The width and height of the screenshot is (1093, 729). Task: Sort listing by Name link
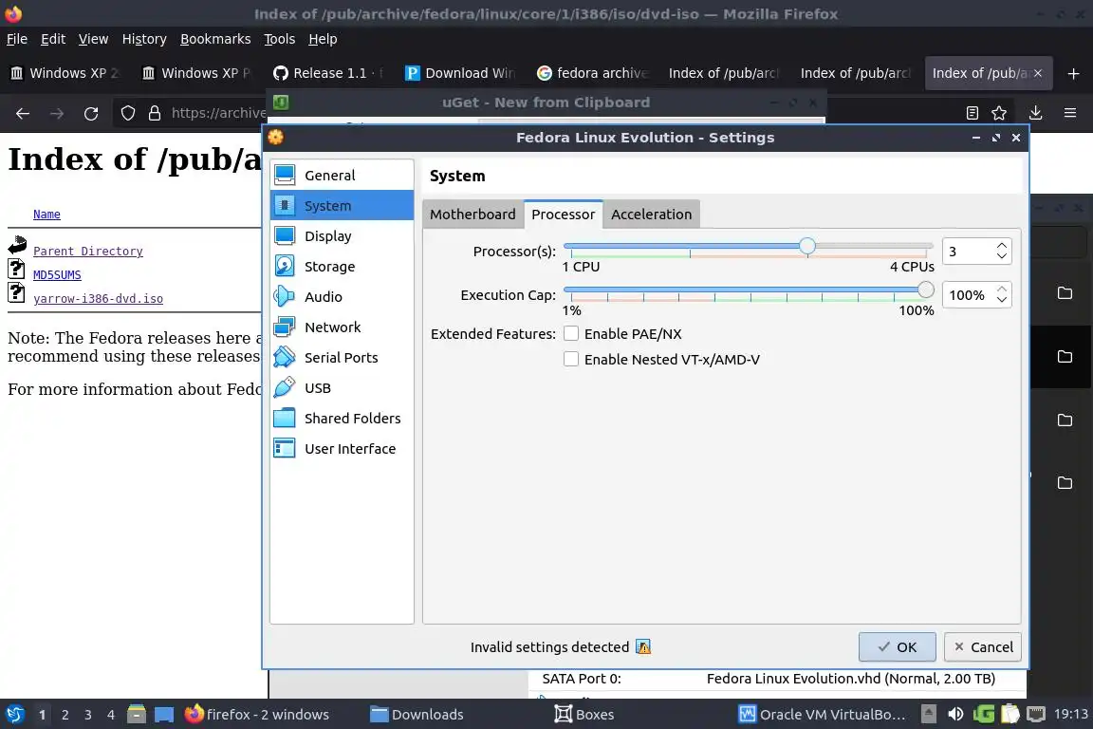click(46, 215)
